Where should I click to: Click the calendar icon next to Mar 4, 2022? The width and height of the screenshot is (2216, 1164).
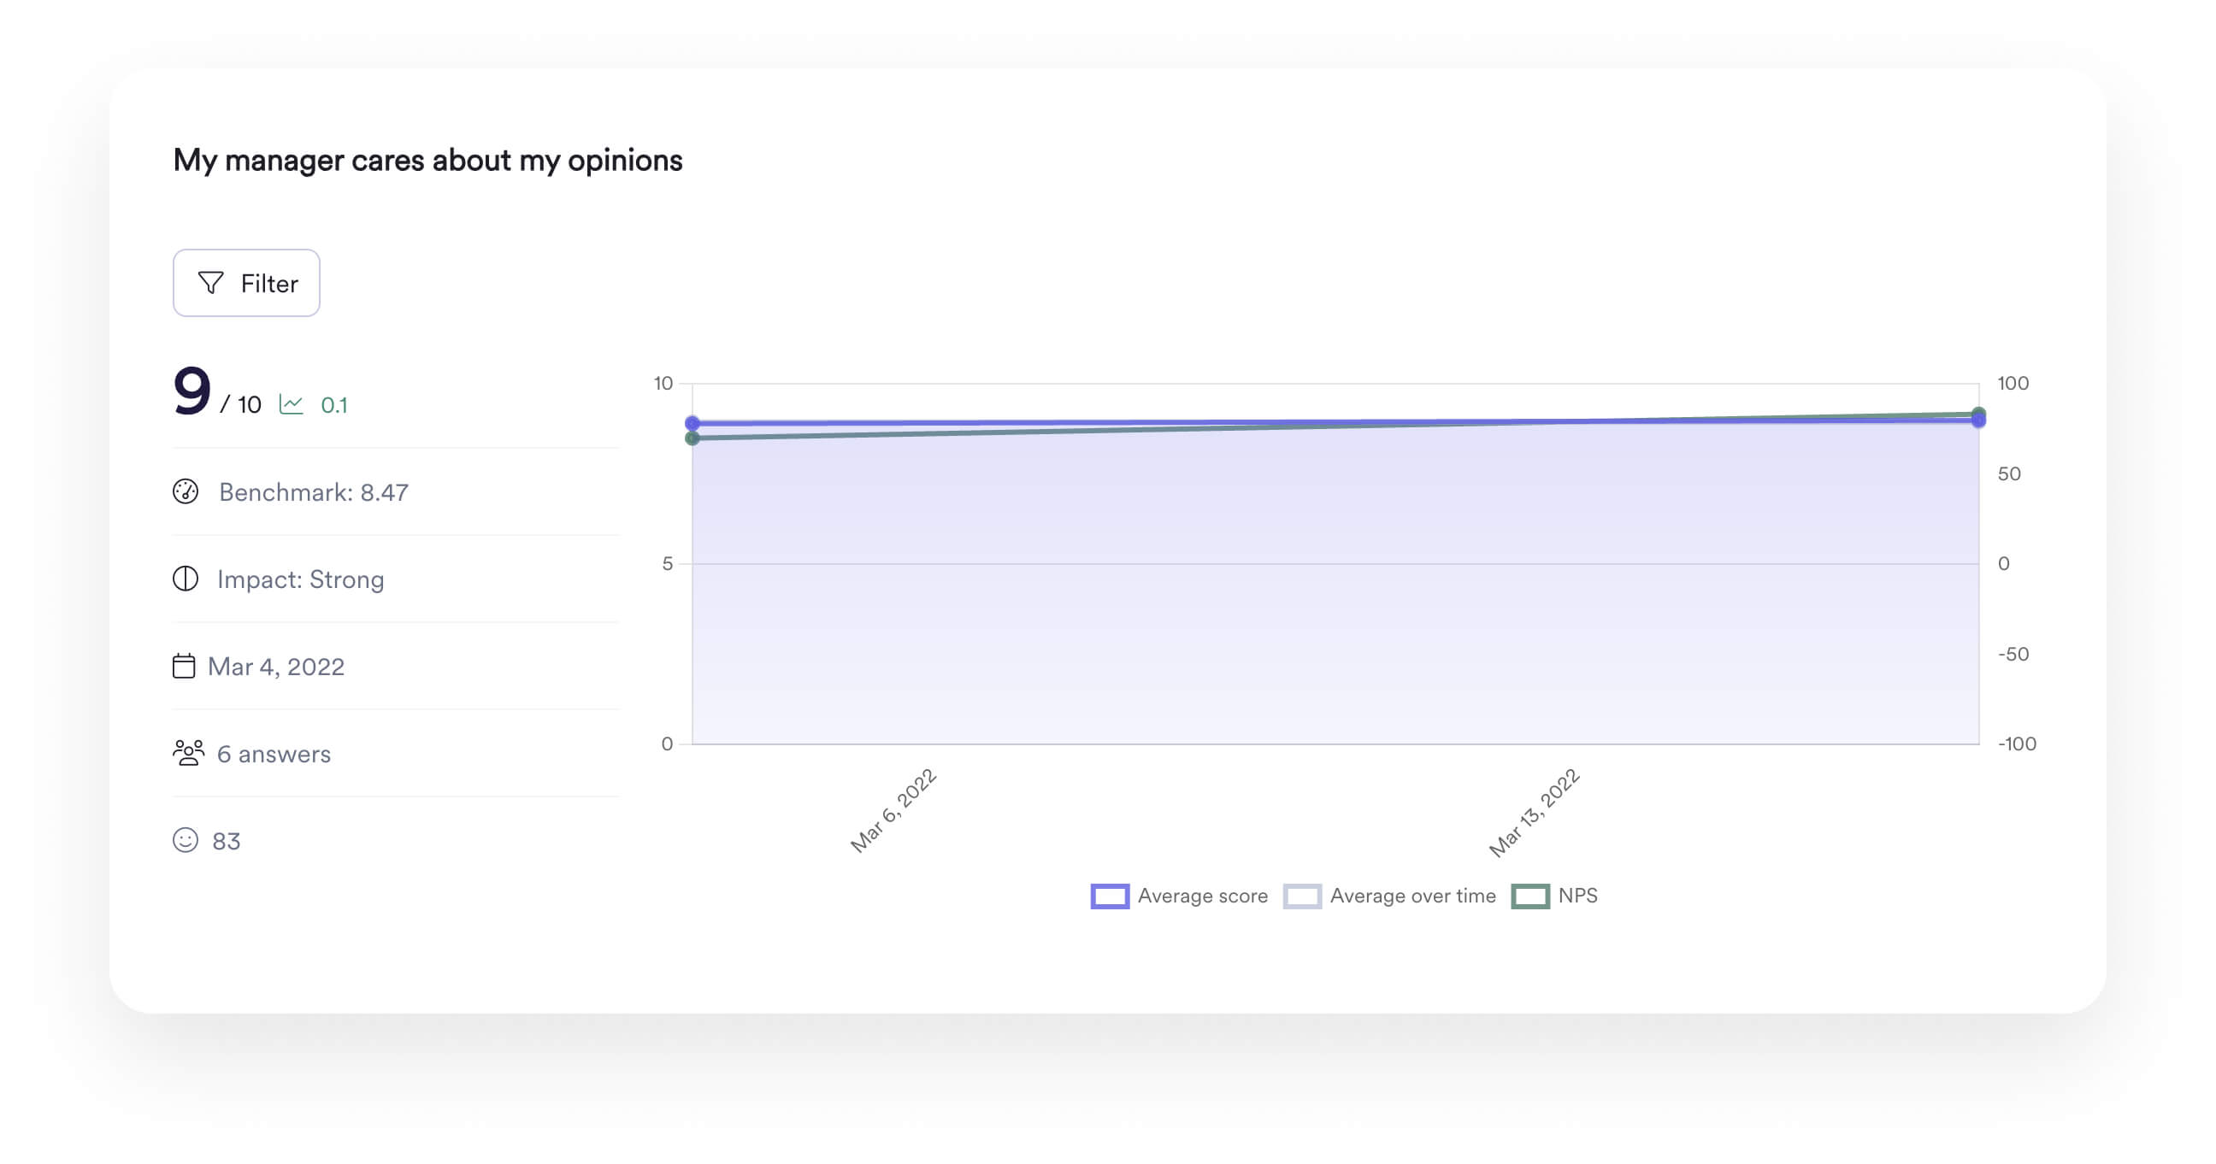pos(185,667)
